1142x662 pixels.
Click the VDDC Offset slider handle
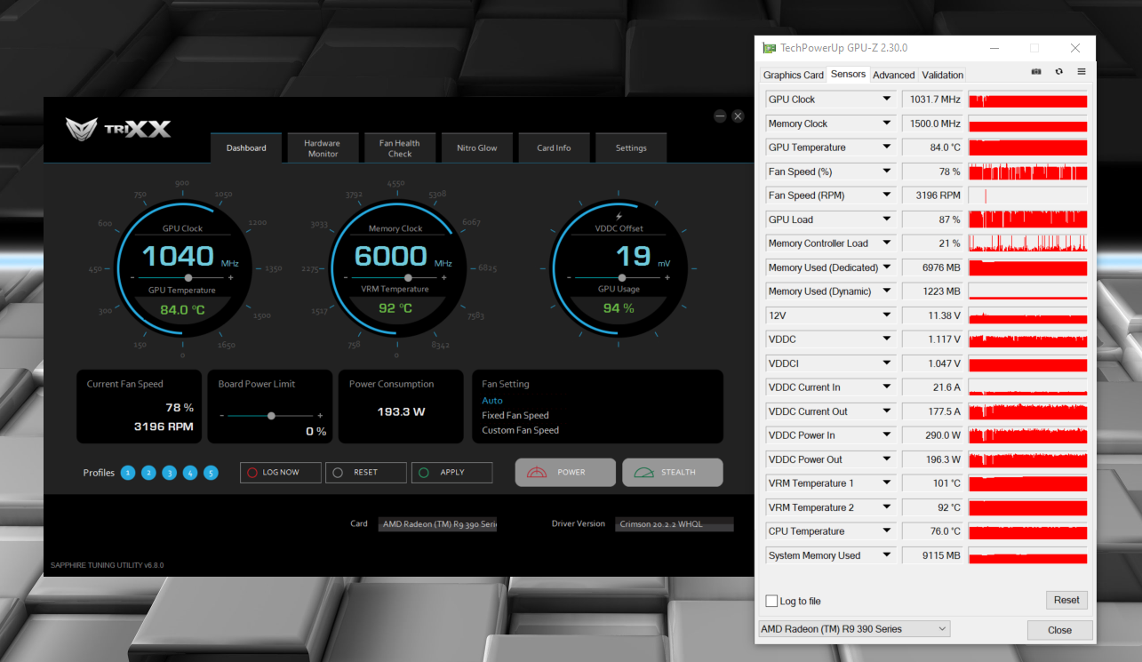621,278
